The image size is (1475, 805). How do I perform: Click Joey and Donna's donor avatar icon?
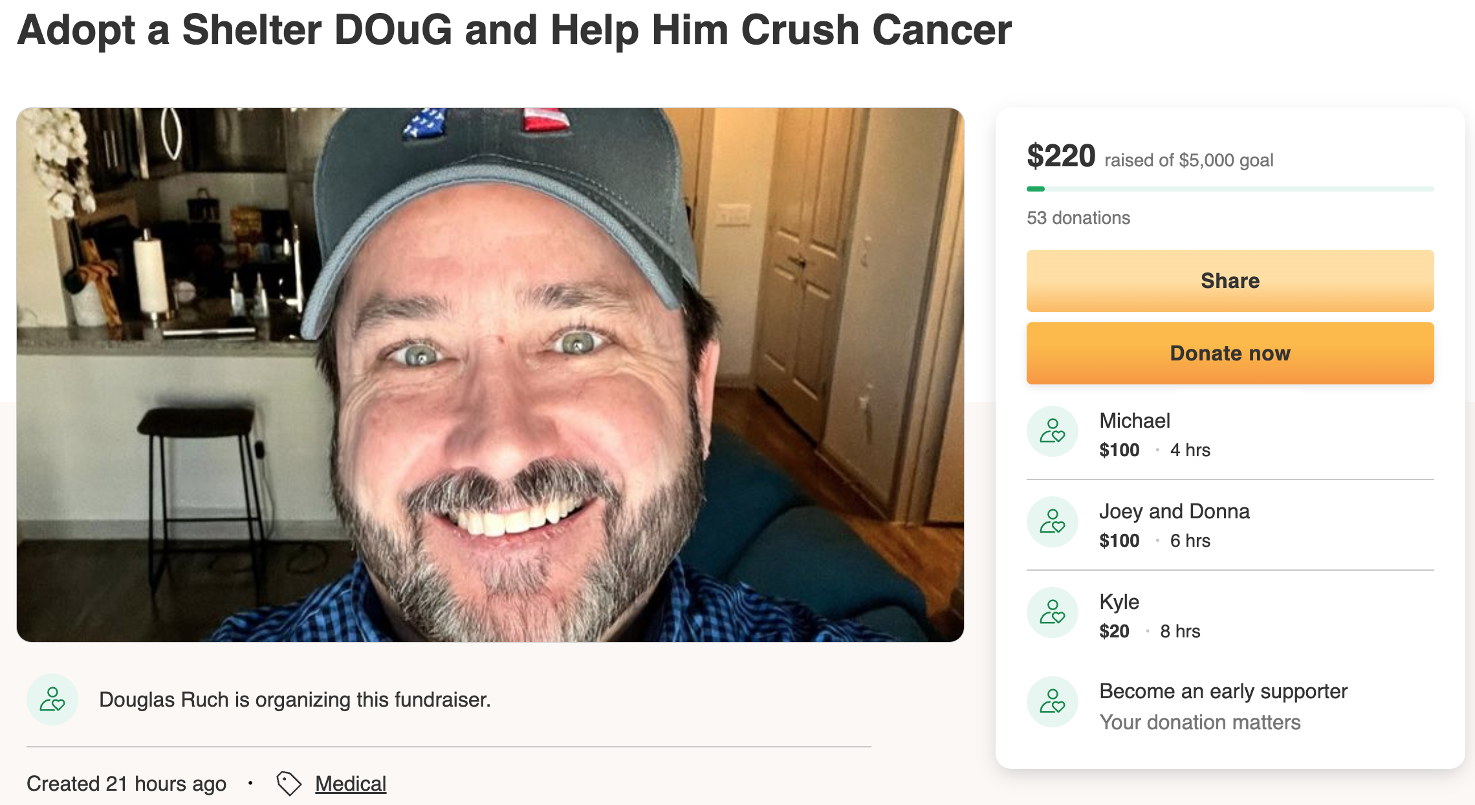point(1053,522)
